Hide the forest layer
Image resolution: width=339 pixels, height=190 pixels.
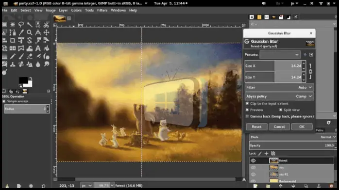[x=253, y=160]
